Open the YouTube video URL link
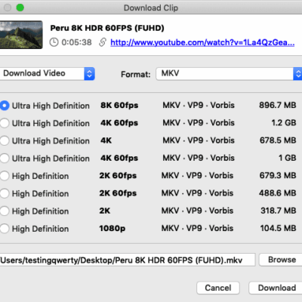 (202, 42)
